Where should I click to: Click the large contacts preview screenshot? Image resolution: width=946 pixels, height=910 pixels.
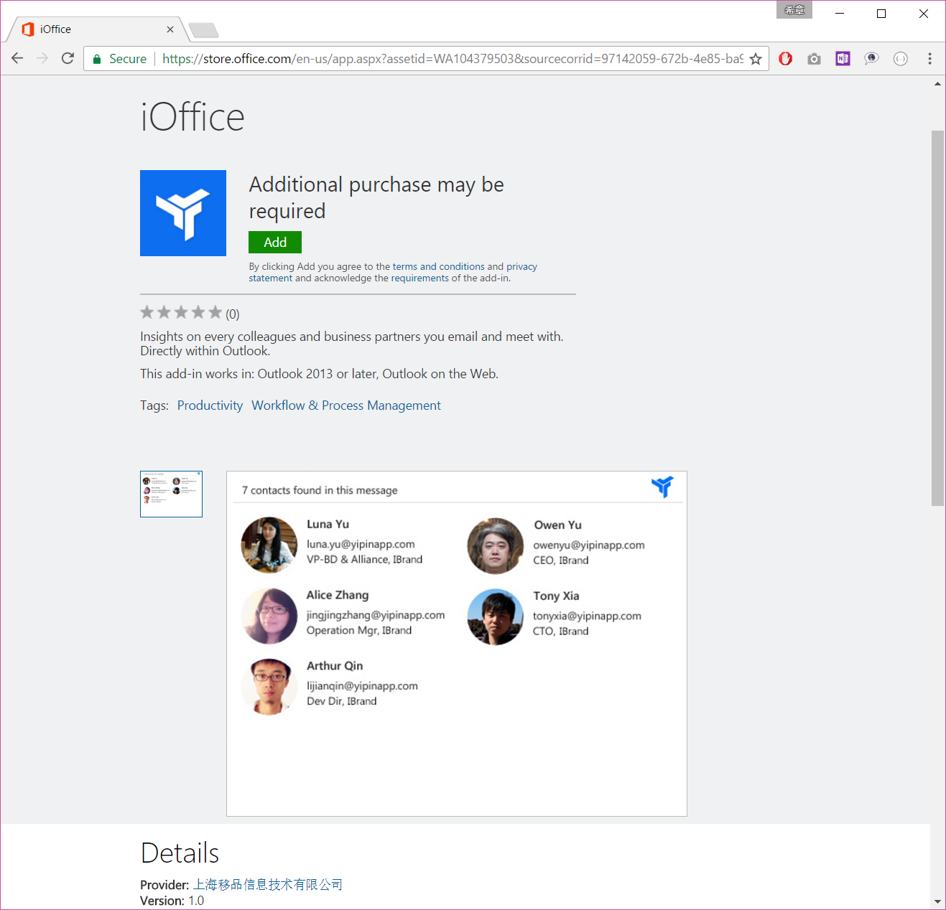(x=456, y=643)
